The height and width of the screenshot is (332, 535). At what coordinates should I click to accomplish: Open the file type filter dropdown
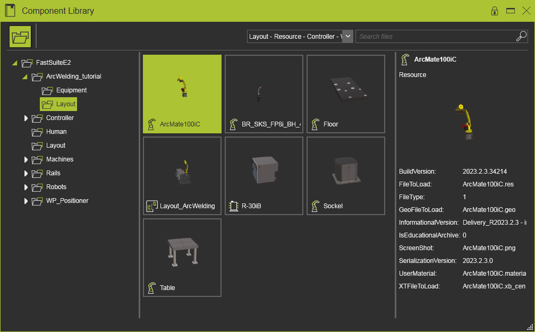click(347, 36)
